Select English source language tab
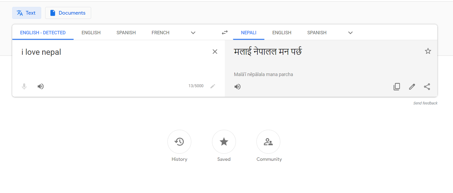This screenshot has width=453, height=193. 91,32
